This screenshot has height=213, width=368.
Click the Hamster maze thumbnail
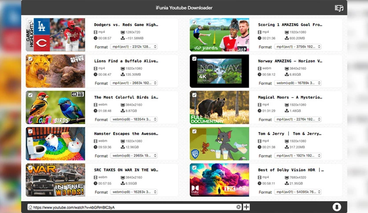pos(55,143)
